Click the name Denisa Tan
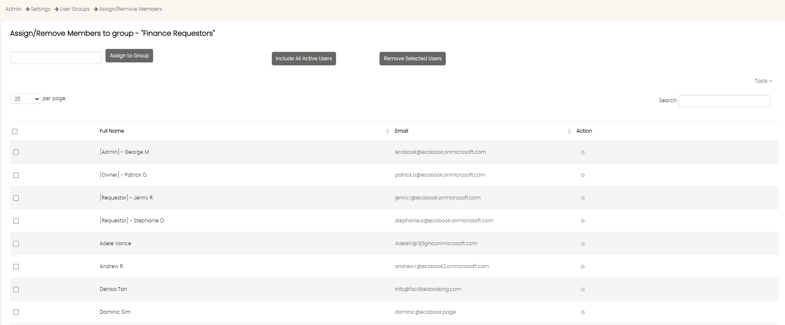 113,289
